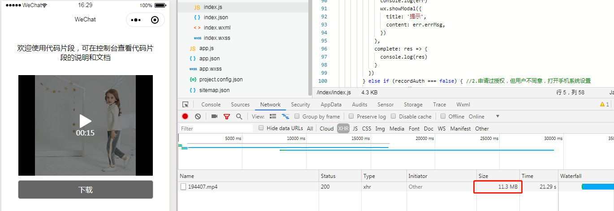Screen dimensions: 614x211
Task: Capture screenshots with the camera icon
Action: coord(214,116)
